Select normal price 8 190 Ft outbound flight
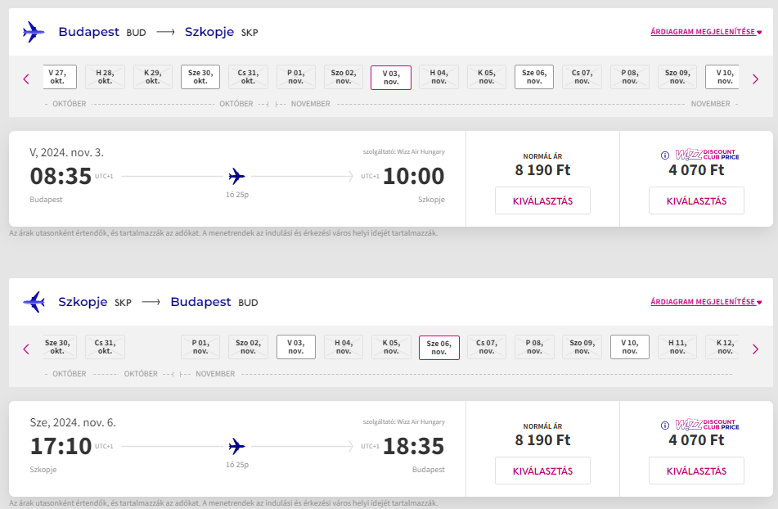The height and width of the screenshot is (509, 778). click(x=543, y=200)
